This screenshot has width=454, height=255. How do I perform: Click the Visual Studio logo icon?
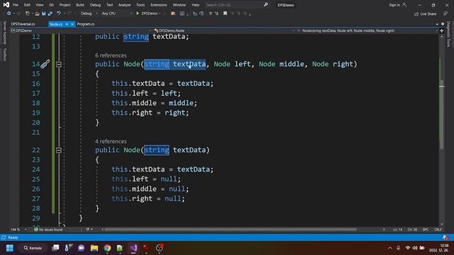[6, 5]
